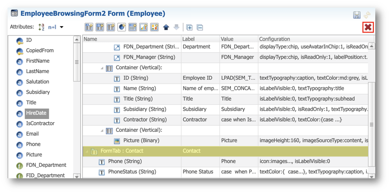The width and height of the screenshot is (390, 193).
Task: Move selected item up with blue arrow
Action: click(166, 28)
